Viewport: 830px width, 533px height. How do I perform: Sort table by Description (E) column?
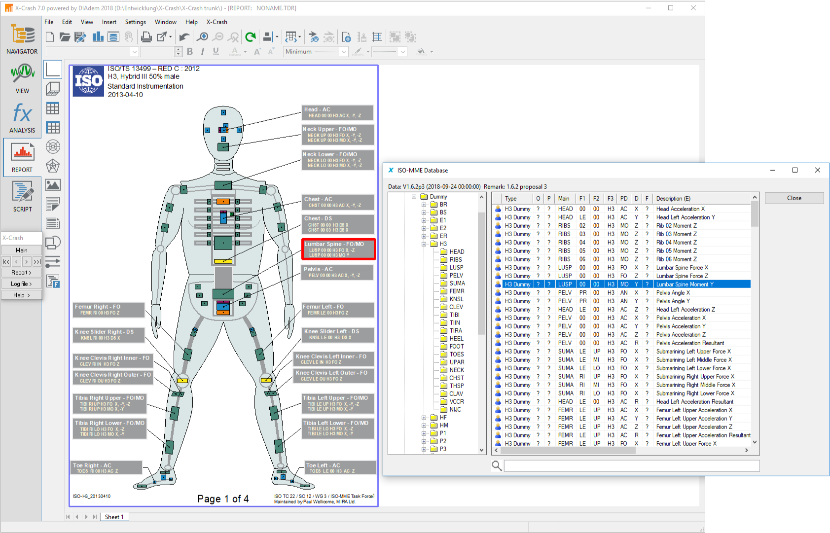coord(701,198)
